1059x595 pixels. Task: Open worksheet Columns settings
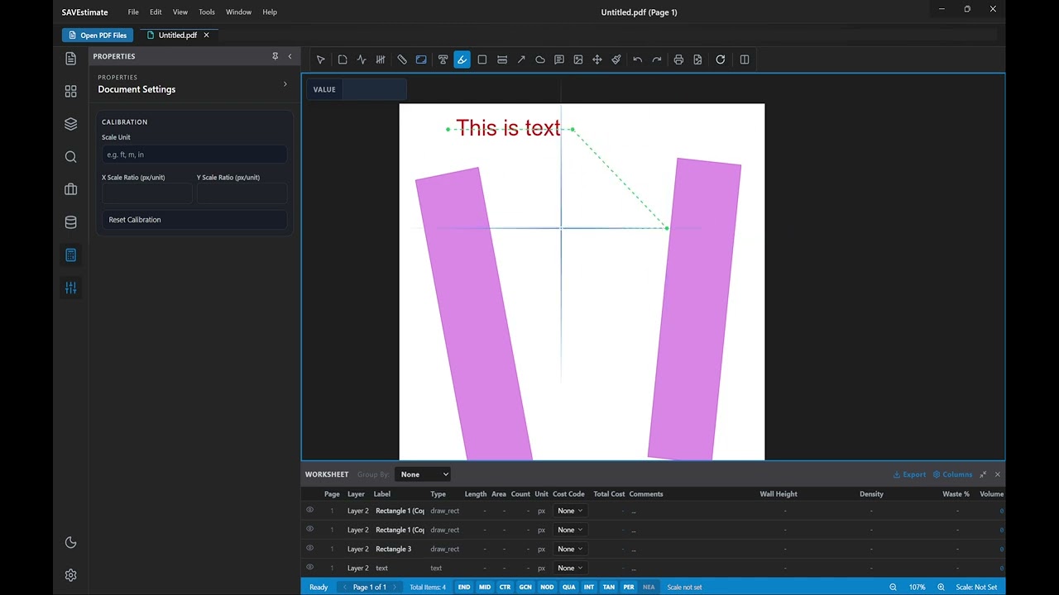[x=952, y=474]
